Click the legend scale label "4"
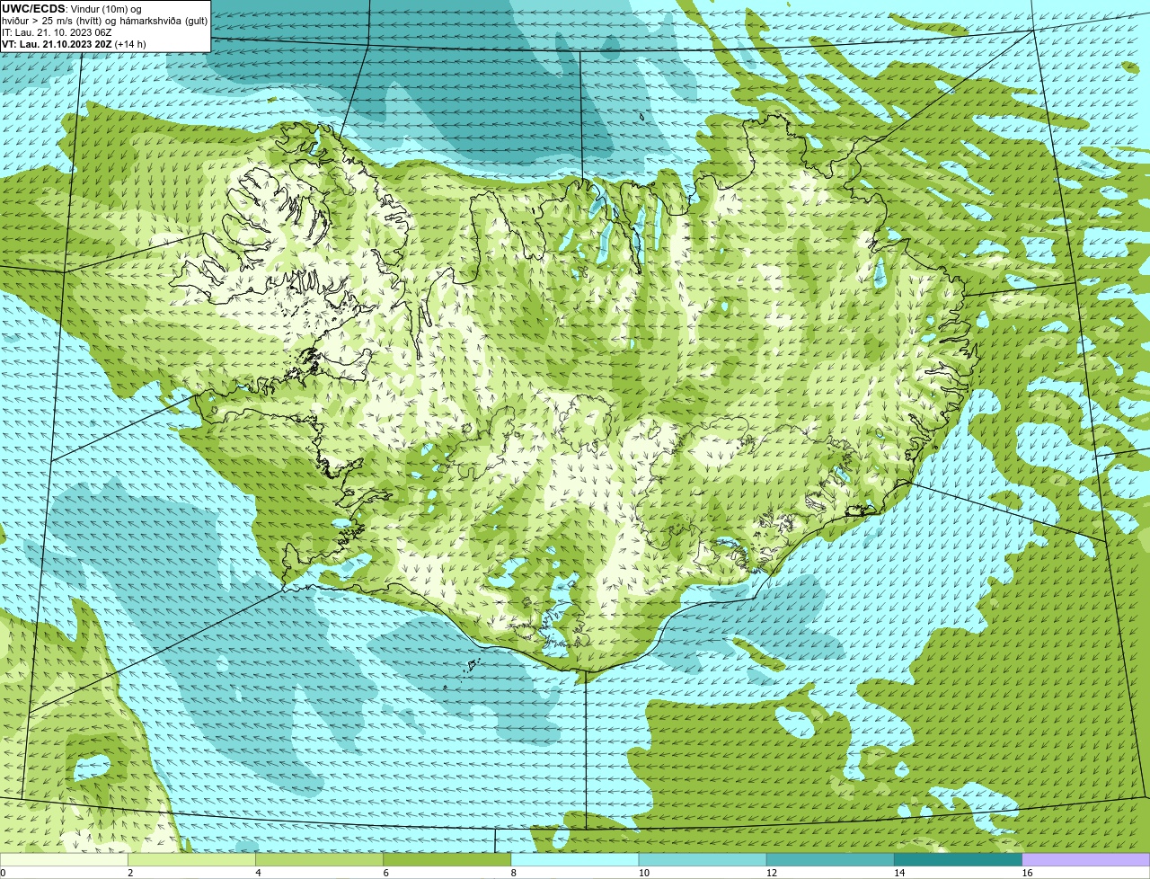 point(258,873)
